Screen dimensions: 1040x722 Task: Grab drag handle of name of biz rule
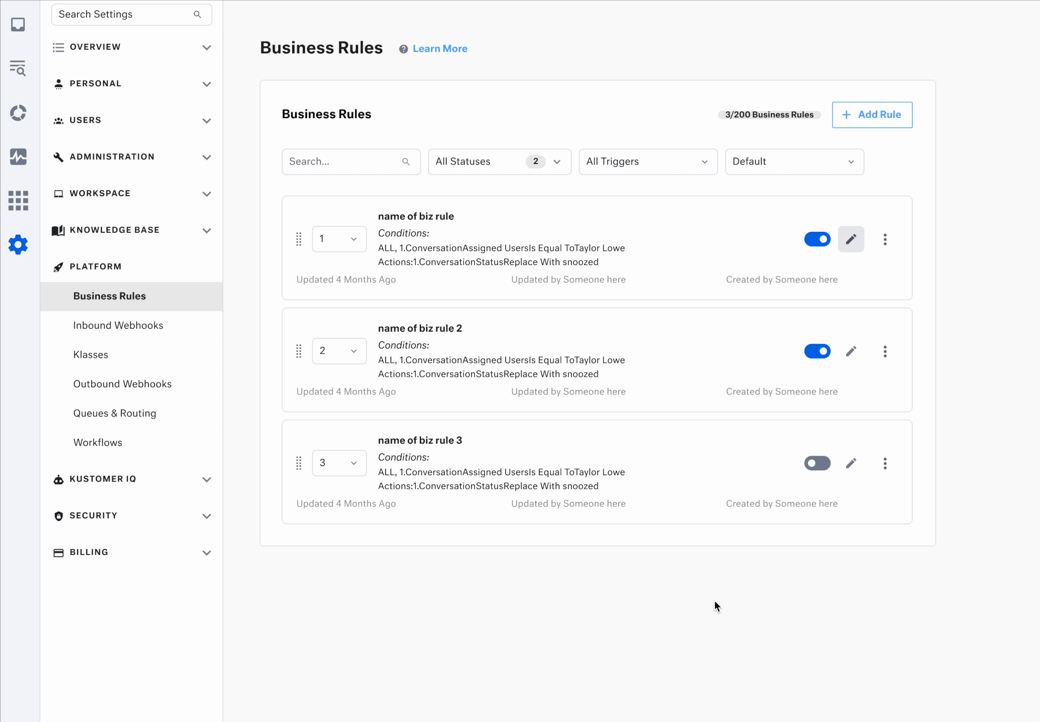click(x=298, y=239)
